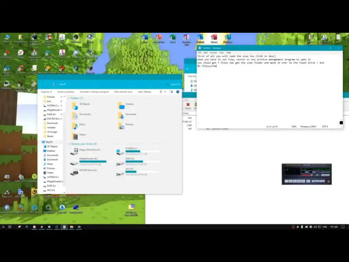Open the View menu in Notepad
The width and height of the screenshot is (349, 262).
pyautogui.click(x=222, y=53)
